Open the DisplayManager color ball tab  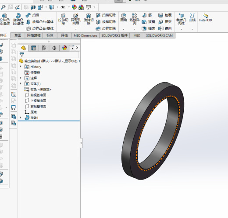tap(64, 48)
